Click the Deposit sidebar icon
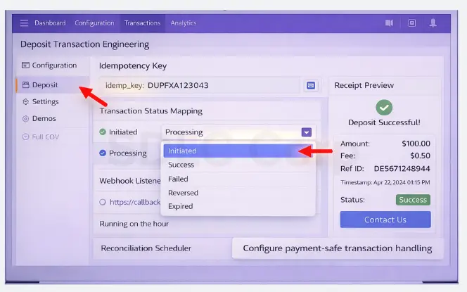The height and width of the screenshot is (292, 467). tap(25, 85)
